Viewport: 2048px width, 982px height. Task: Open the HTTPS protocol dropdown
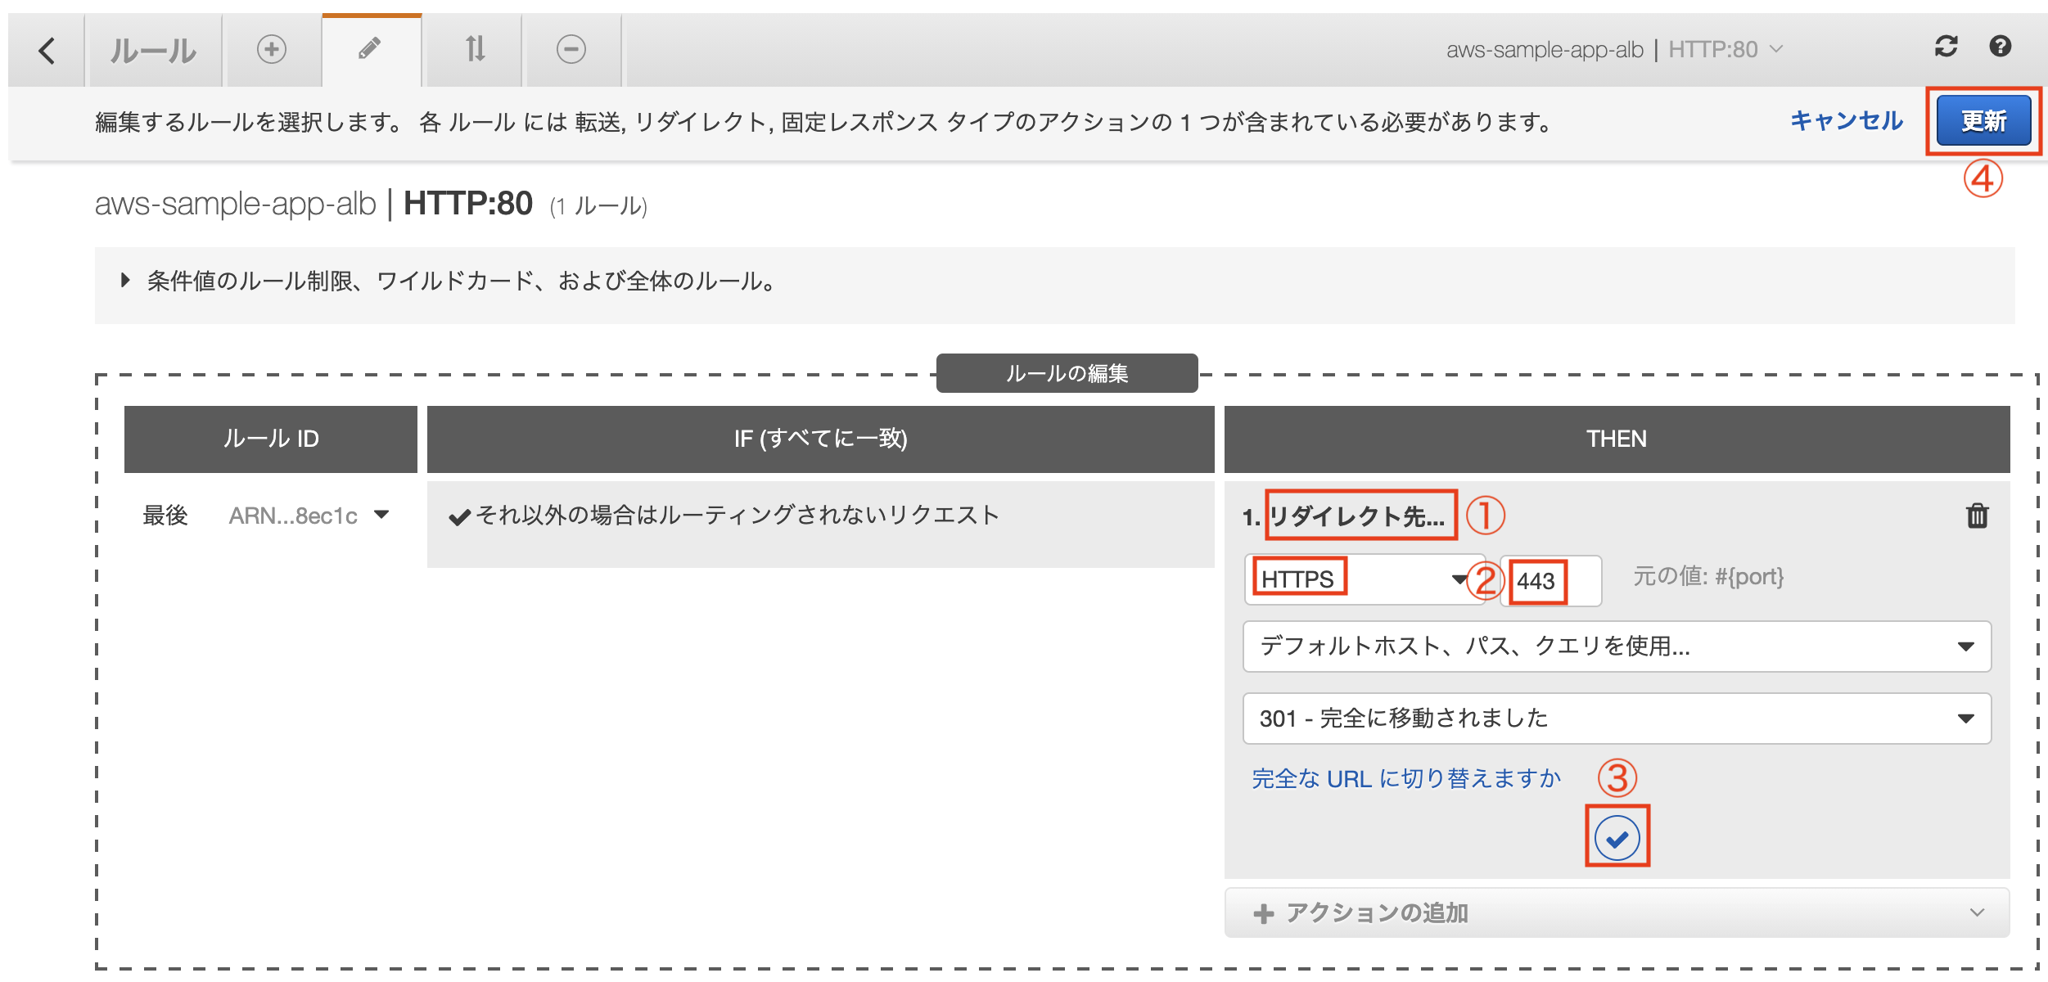click(x=1363, y=579)
